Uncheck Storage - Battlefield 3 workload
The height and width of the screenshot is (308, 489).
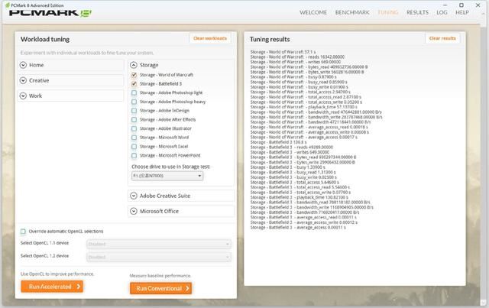point(134,84)
